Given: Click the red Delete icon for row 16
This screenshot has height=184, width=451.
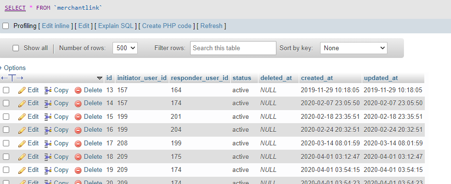Looking at the screenshot, I should pos(78,130).
